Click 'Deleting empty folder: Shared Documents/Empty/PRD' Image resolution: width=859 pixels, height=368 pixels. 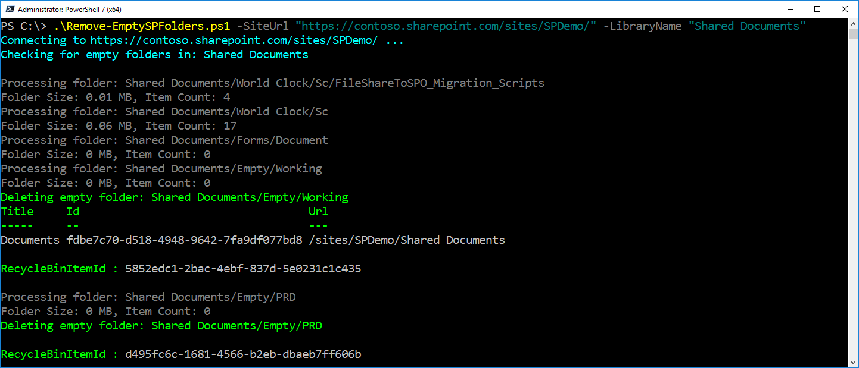pos(161,326)
